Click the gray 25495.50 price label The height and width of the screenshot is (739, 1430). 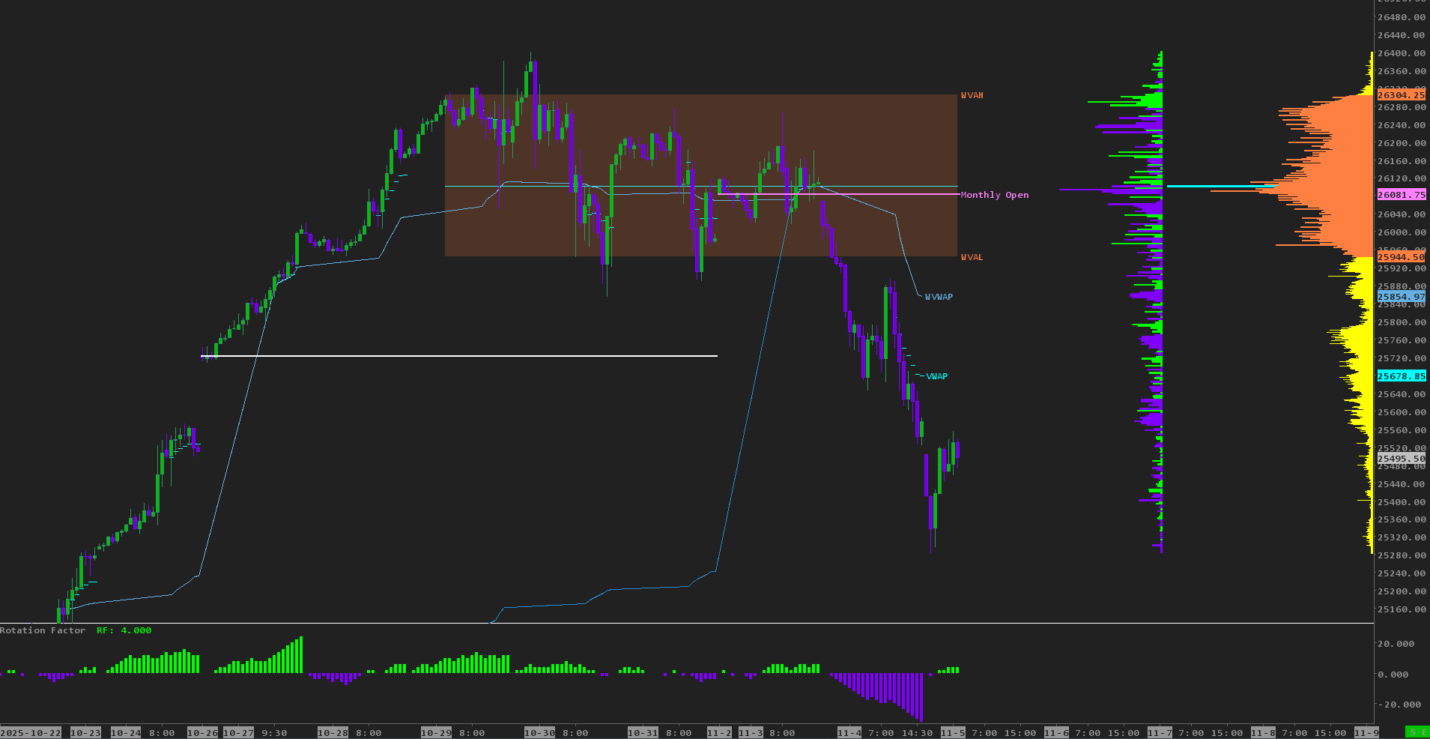(1402, 458)
